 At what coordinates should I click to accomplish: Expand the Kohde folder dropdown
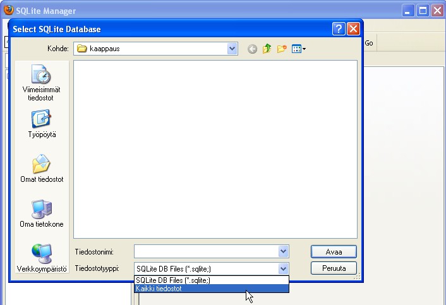[232, 49]
